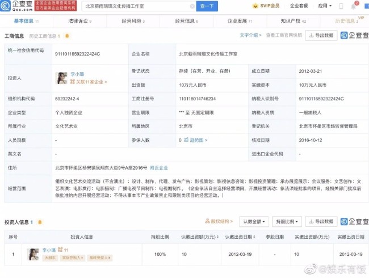The image size is (369, 278).
Task: Open 历史工商信息 link
Action: pos(44,36)
